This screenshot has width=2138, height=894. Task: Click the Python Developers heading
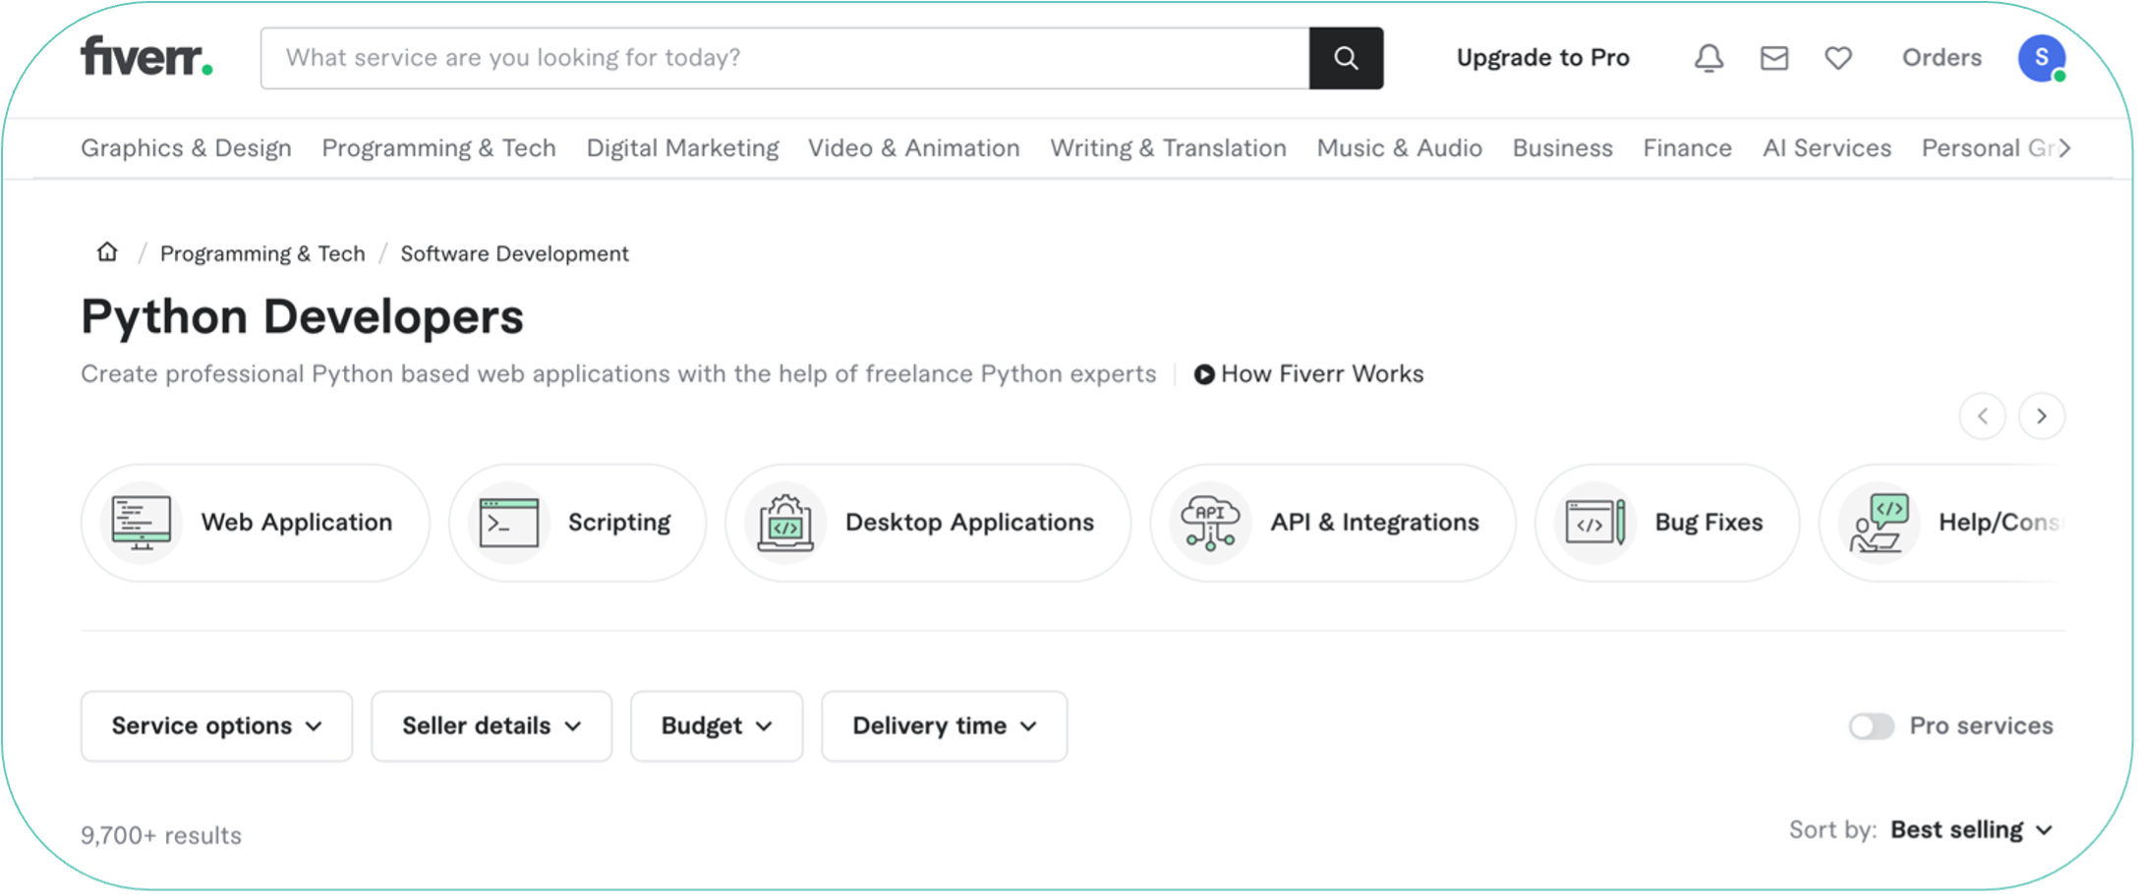(302, 317)
